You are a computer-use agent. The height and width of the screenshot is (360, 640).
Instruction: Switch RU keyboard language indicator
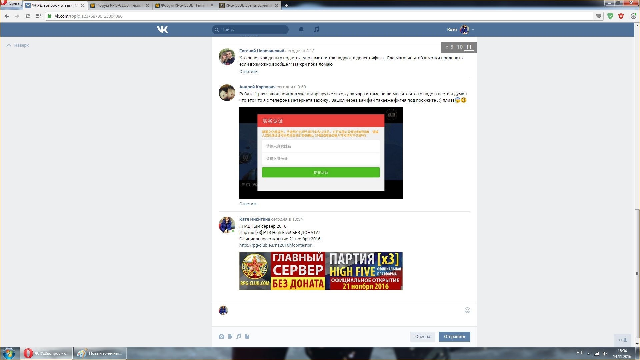579,353
